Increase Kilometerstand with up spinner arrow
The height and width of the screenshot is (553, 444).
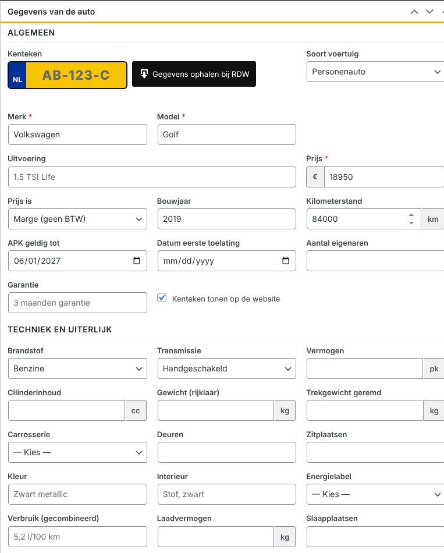[x=411, y=215]
